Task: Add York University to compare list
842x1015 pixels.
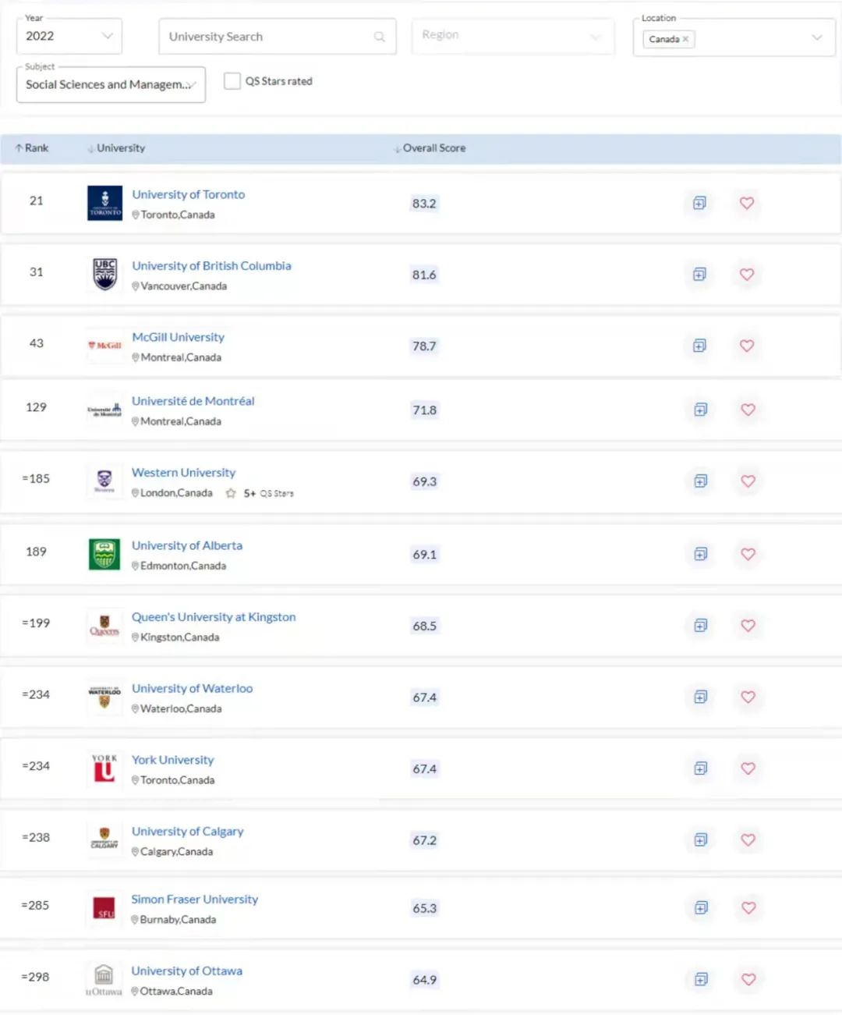Action: click(701, 768)
